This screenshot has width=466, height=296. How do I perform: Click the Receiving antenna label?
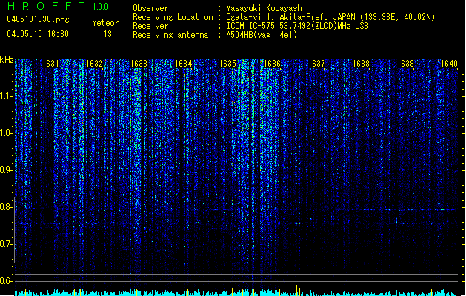pos(170,35)
